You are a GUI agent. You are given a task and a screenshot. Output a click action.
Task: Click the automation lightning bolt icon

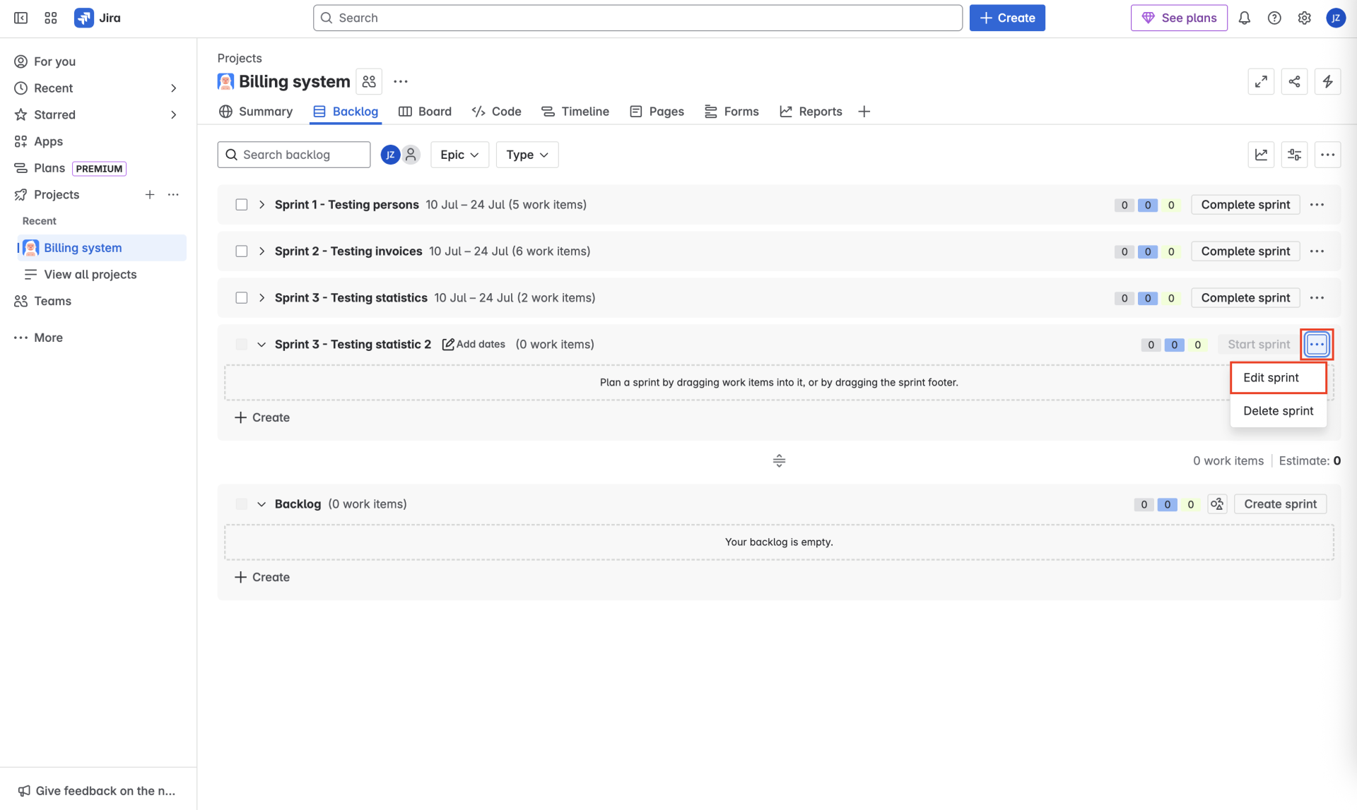point(1327,82)
